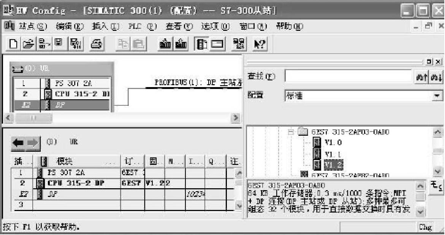Select V1.1 in the catalog tree
This screenshot has width=445, height=235.
tap(333, 154)
